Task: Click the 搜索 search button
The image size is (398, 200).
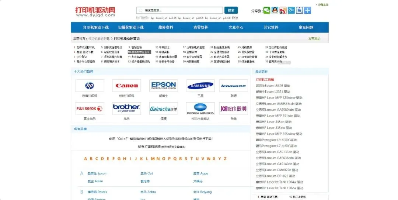Action: (231, 10)
